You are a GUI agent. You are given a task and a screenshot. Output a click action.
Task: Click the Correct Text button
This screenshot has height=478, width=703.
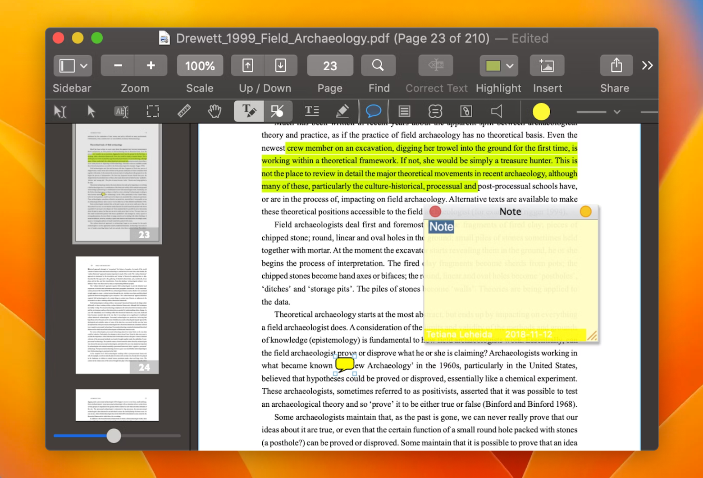tap(435, 65)
